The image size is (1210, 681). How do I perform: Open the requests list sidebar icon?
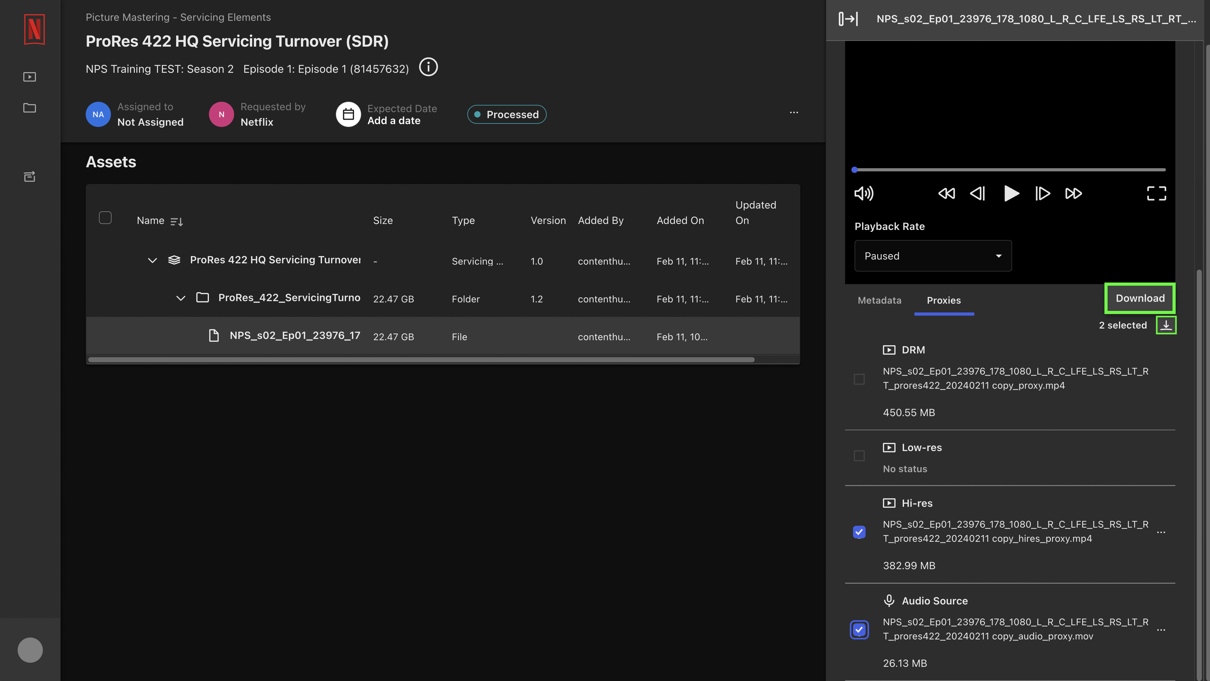click(x=30, y=177)
